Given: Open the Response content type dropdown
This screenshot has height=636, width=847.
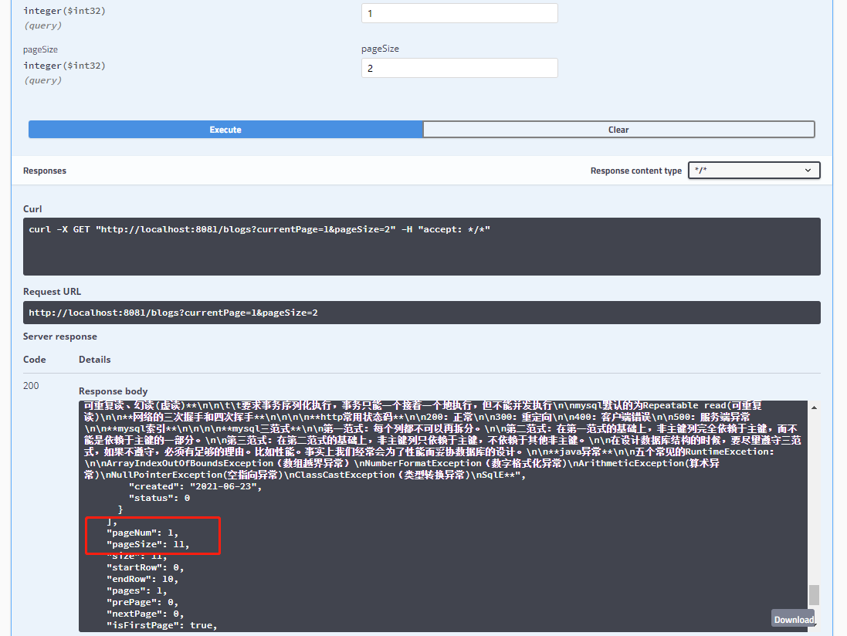Looking at the screenshot, I should 753,170.
